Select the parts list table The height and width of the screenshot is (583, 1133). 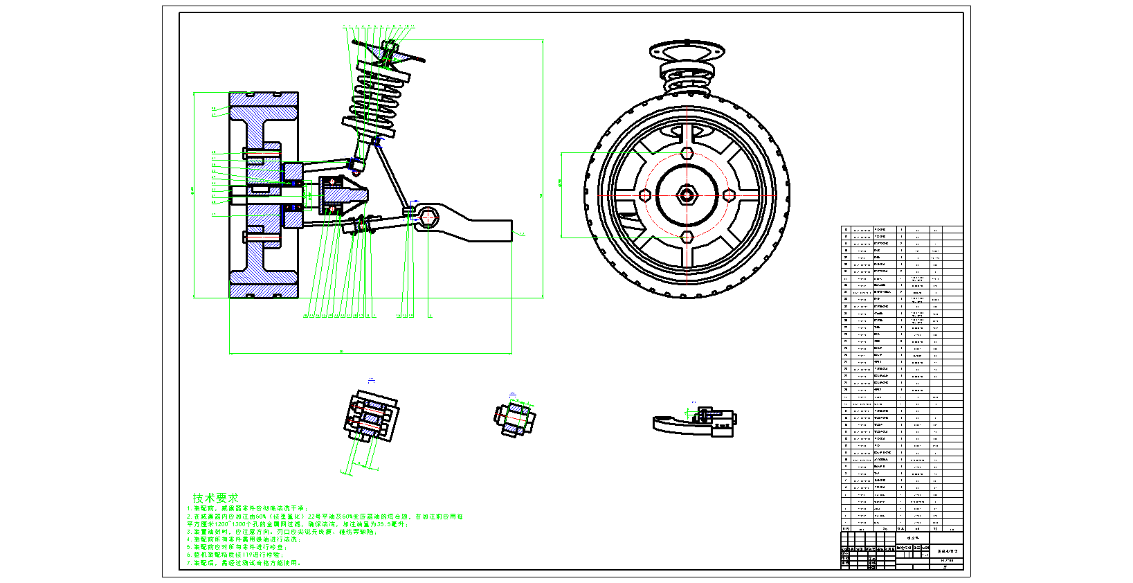point(901,377)
